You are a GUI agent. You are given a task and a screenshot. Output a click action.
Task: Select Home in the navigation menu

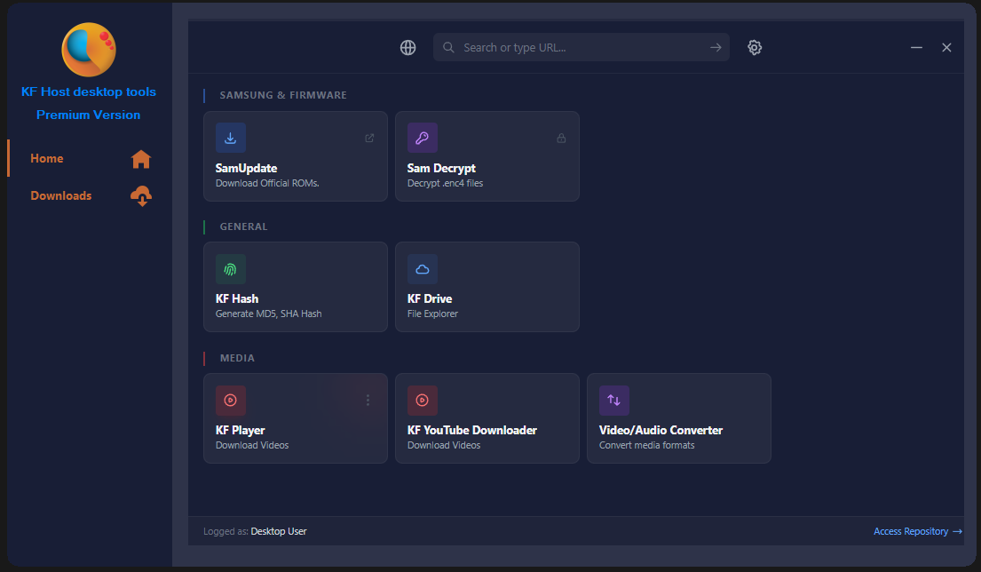pyautogui.click(x=46, y=158)
